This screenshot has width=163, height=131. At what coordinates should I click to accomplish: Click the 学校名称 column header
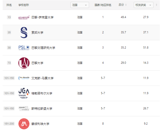[x=24, y=5]
